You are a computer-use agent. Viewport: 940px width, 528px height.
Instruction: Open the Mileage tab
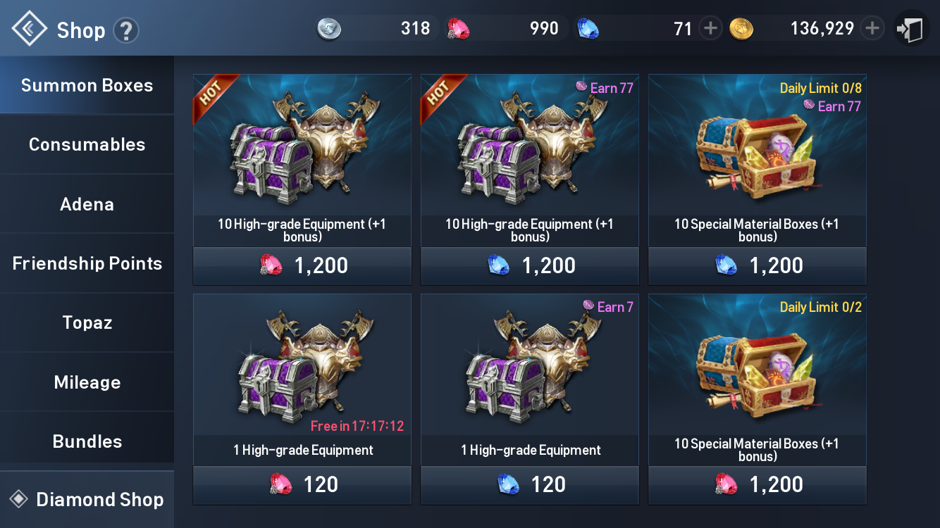coord(87,382)
